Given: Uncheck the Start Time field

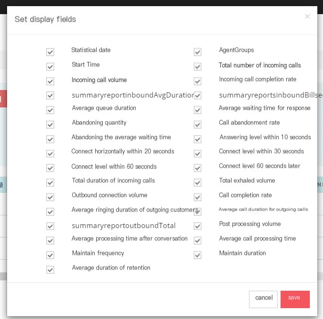Looking at the screenshot, I should (50, 67).
